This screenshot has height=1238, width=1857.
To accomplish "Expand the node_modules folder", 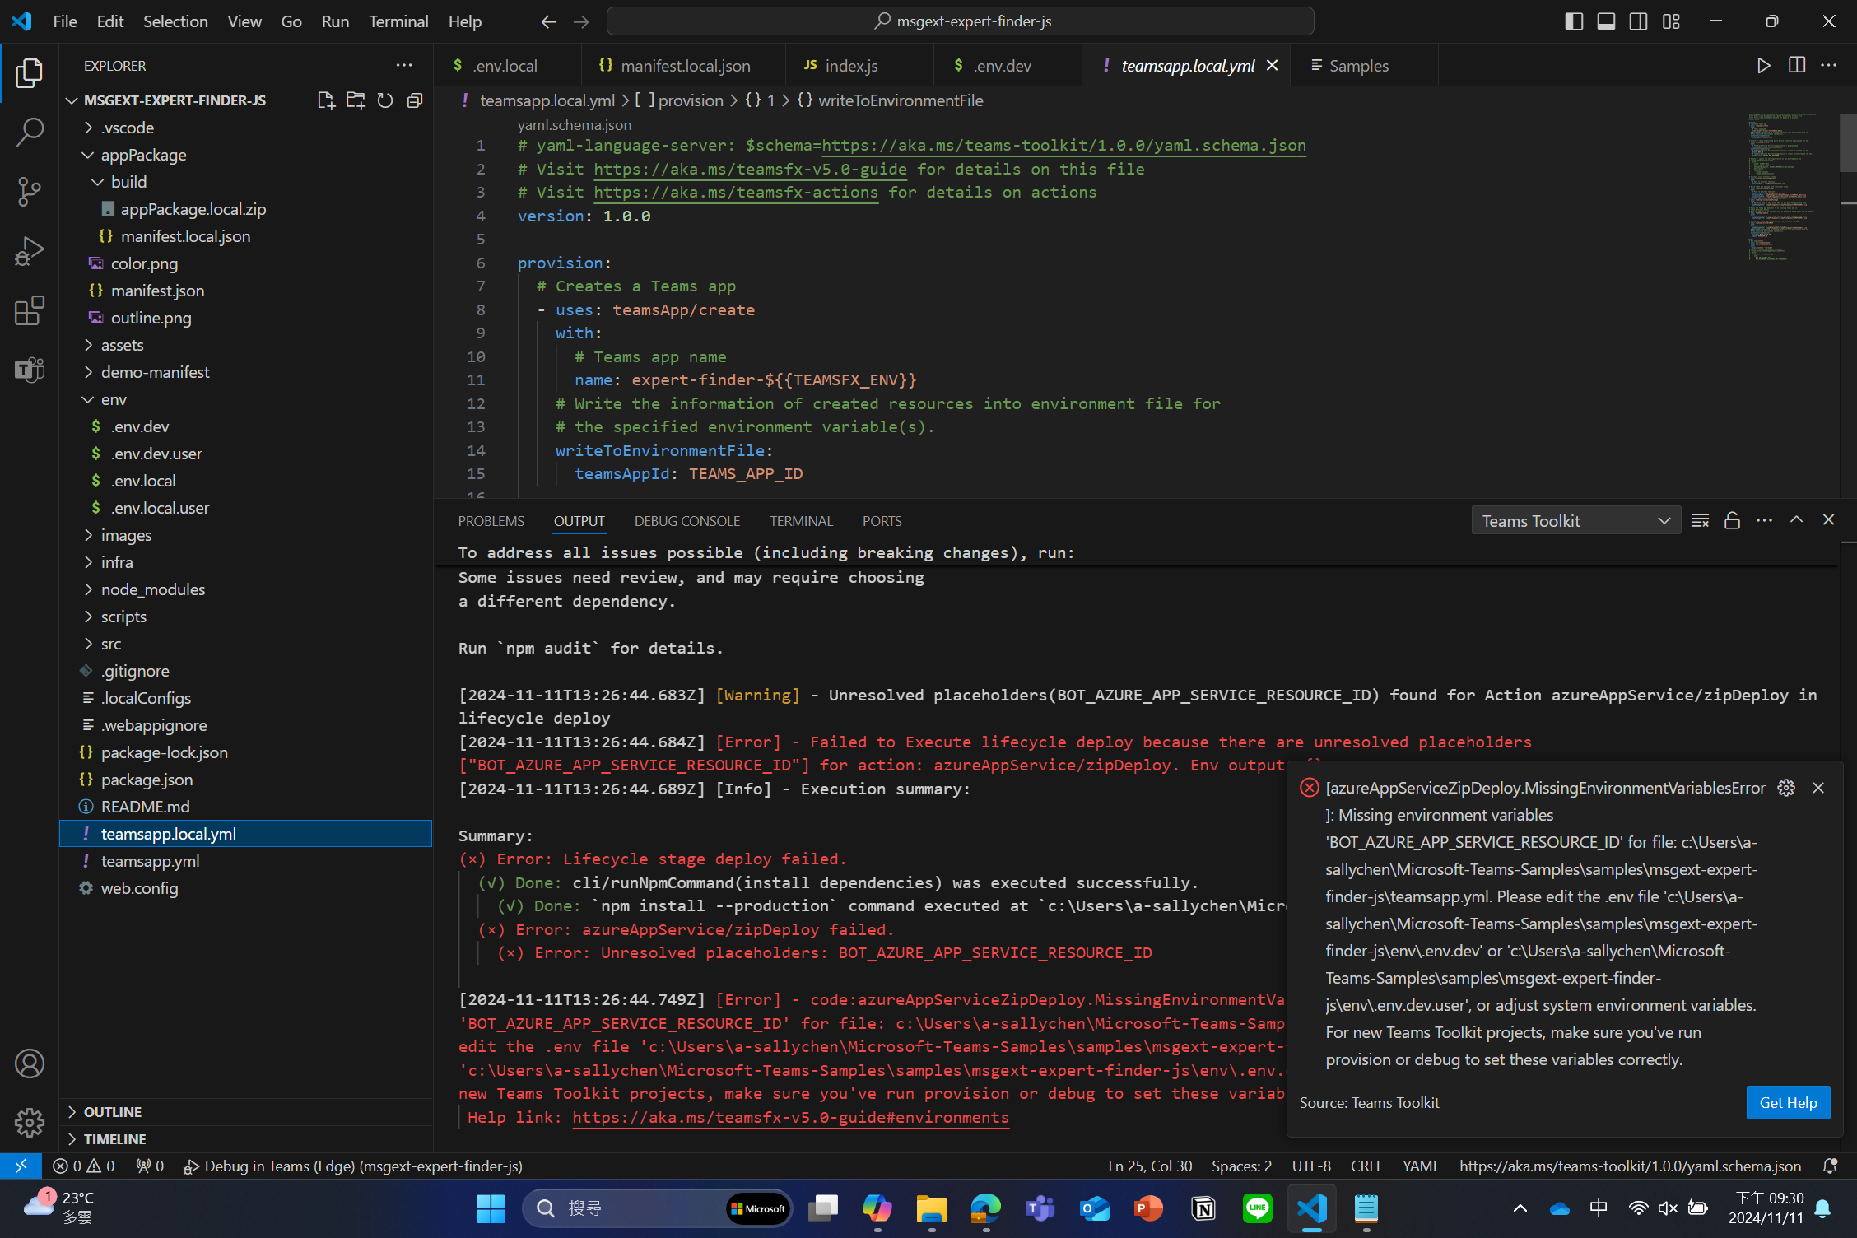I will click(245, 589).
